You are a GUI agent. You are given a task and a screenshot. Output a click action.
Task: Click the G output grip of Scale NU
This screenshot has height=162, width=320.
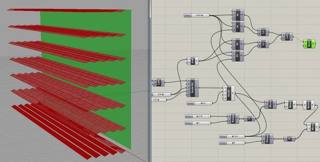[x=197, y=88]
